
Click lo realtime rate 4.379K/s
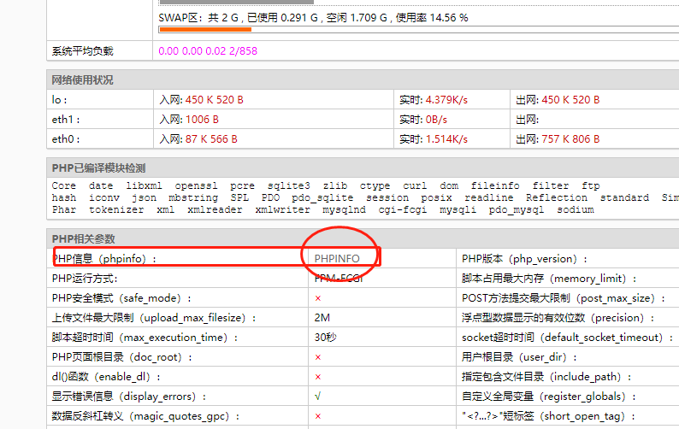(446, 100)
